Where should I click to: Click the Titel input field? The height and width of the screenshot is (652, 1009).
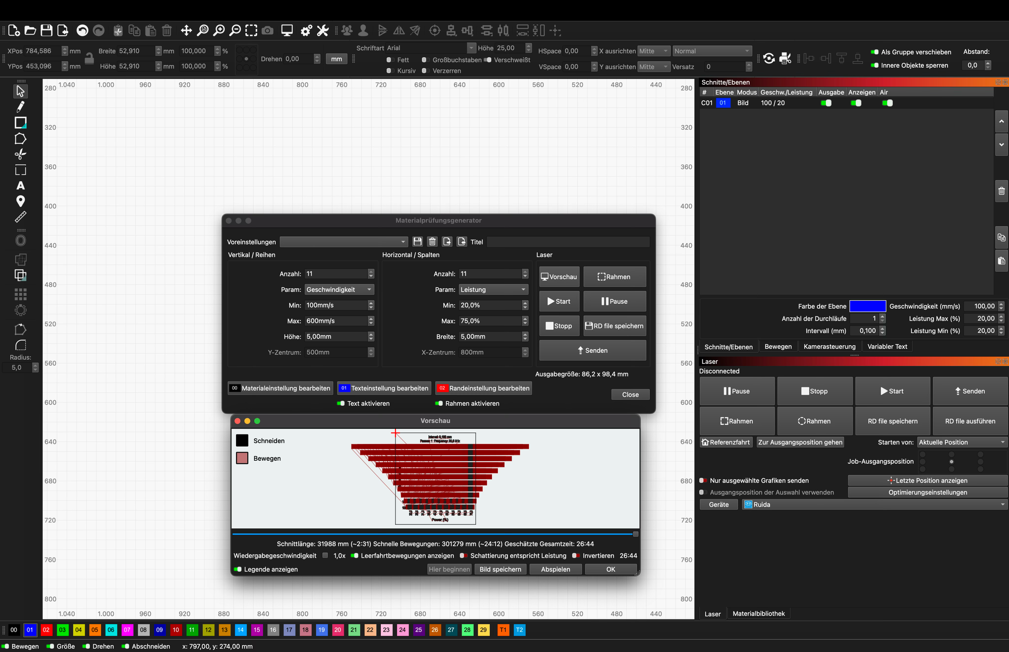click(568, 242)
